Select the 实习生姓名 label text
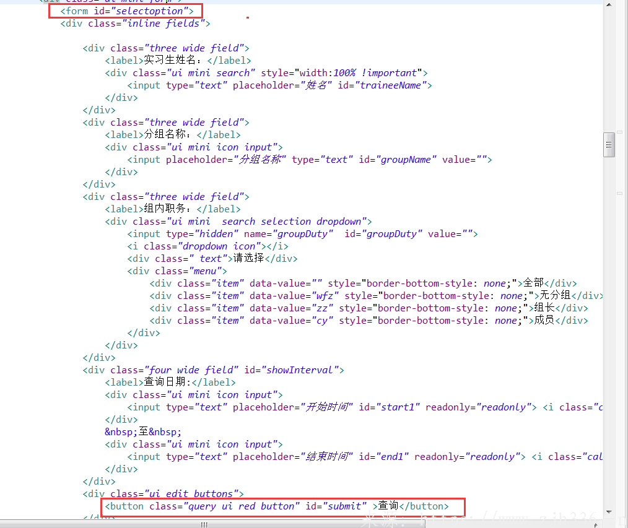The width and height of the screenshot is (628, 528). (x=172, y=61)
